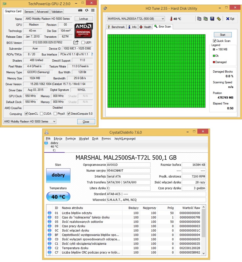The image size is (242, 262).
Task: Open the MARSHAL drive dropdown in HD Tune
Action: pos(136,19)
